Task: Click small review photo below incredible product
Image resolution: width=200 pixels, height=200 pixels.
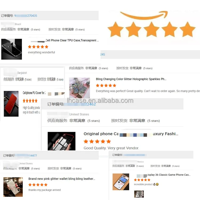Action: [139, 194]
